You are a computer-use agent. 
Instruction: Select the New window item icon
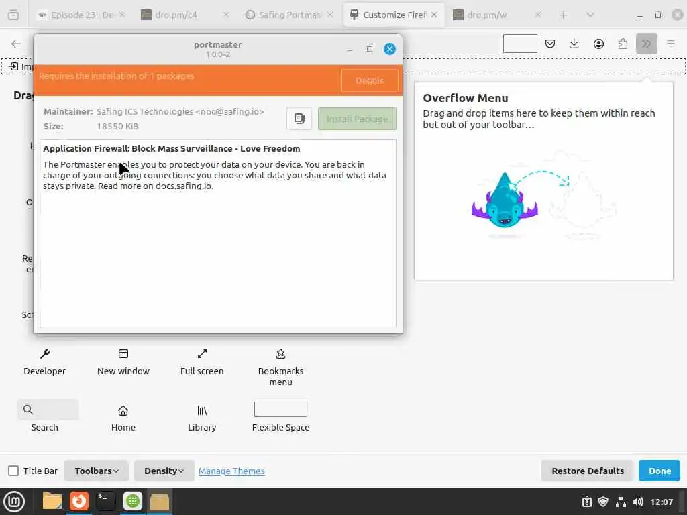(123, 354)
